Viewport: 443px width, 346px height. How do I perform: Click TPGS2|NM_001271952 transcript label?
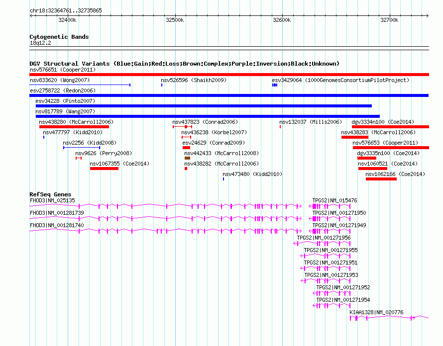343,287
